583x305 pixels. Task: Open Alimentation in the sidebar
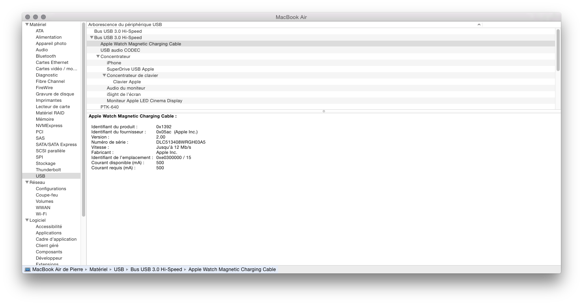49,37
